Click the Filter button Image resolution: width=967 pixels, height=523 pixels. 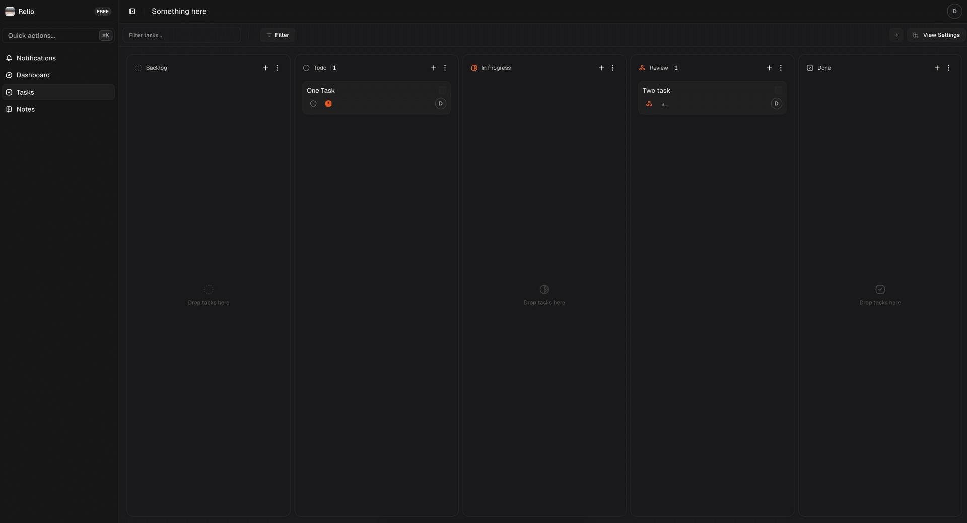click(278, 35)
